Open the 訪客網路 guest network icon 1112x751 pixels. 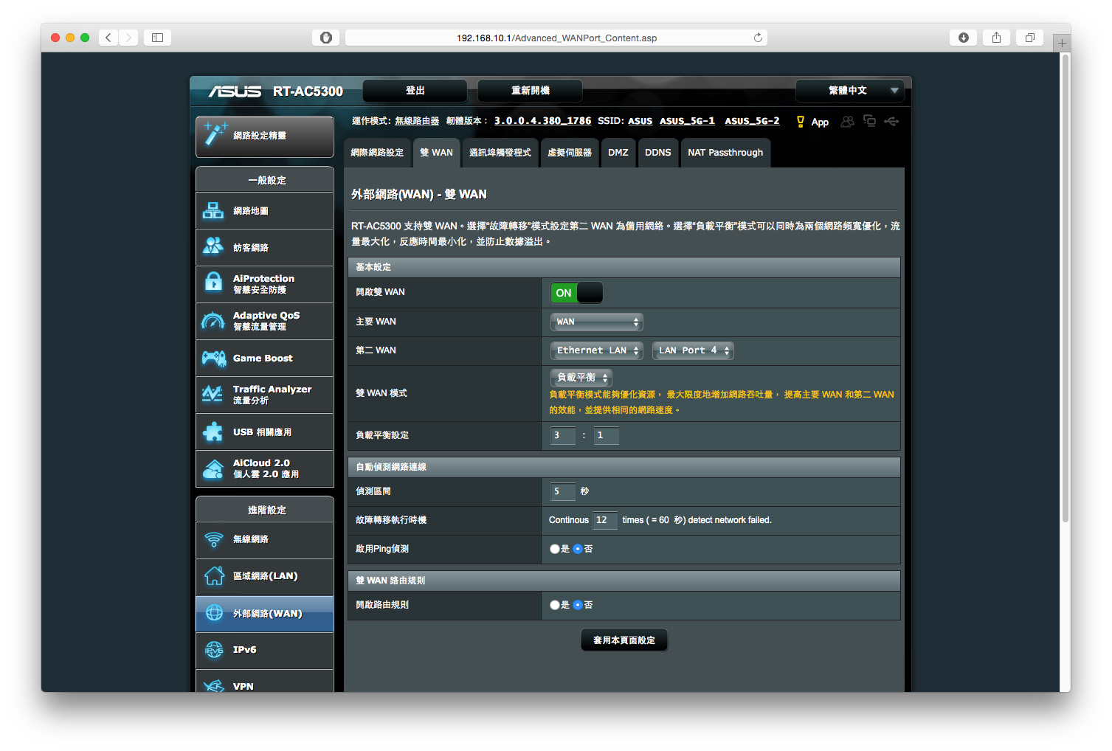pyautogui.click(x=213, y=246)
